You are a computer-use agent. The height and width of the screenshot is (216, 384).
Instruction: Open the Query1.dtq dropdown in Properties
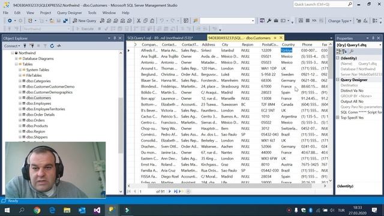click(x=380, y=45)
